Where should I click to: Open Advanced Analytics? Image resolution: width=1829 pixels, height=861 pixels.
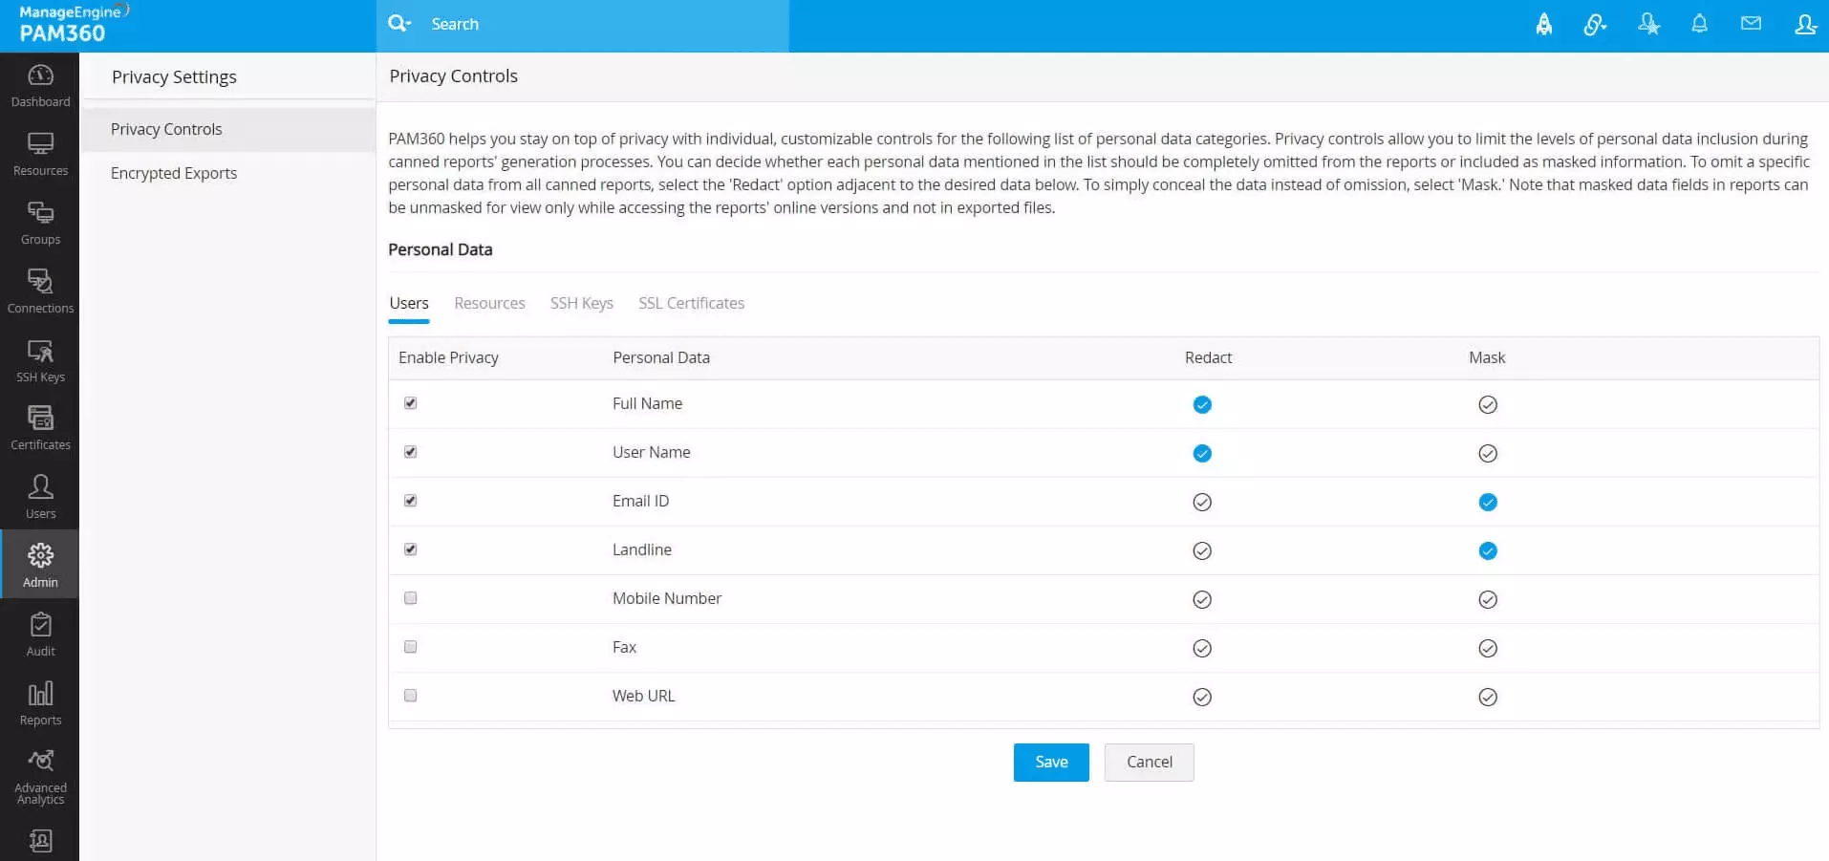pyautogui.click(x=40, y=771)
